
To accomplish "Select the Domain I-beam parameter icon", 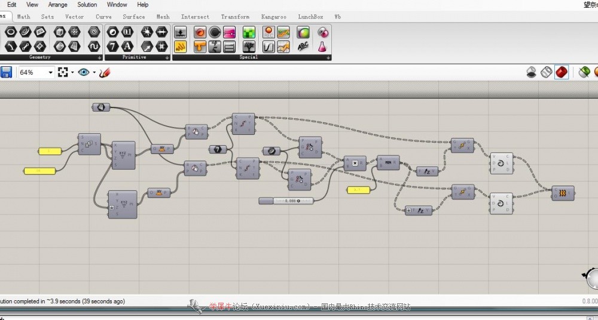I will (161, 32).
